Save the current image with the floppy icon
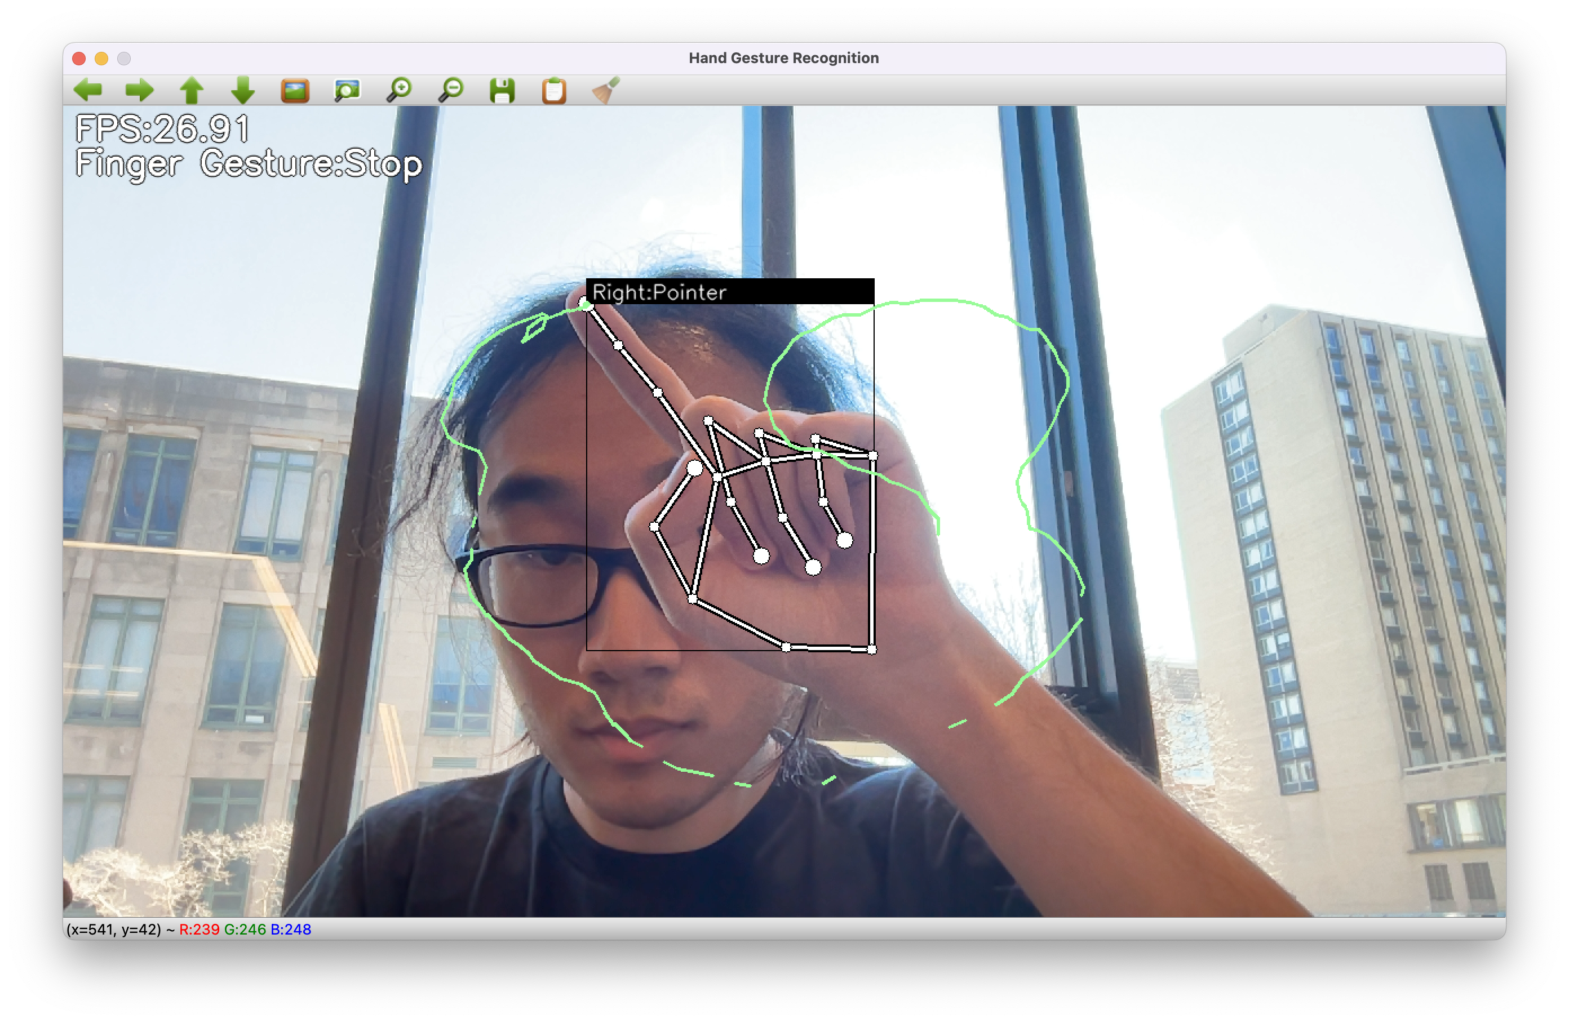Viewport: 1569px width, 1023px height. pyautogui.click(x=502, y=90)
